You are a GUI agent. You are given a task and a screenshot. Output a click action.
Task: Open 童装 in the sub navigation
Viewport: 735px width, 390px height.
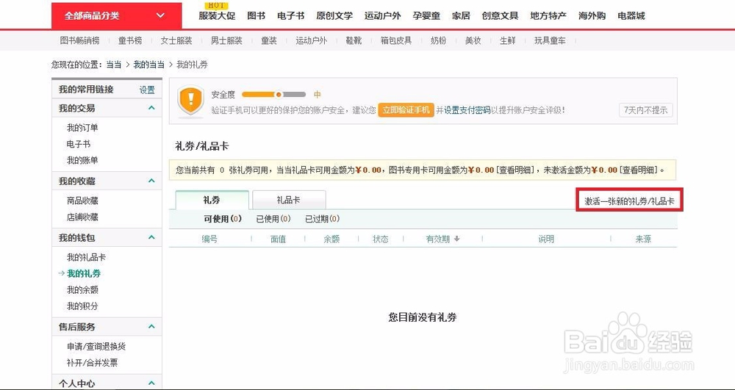(269, 40)
